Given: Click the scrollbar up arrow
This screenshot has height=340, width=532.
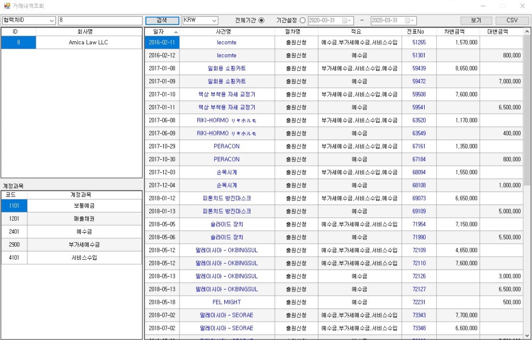Looking at the screenshot, I should point(527,32).
